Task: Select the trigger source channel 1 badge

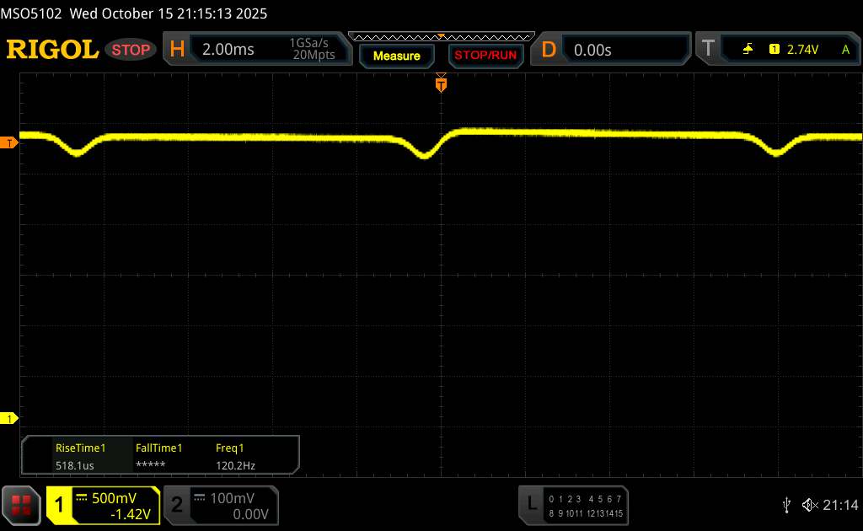Action: 774,50
